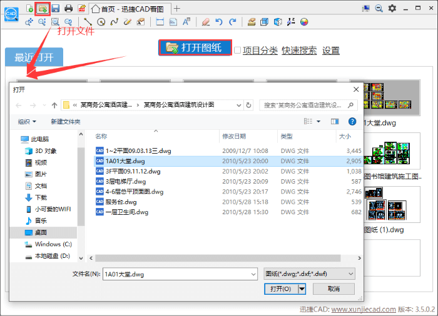Viewport: 438px width, 316px height.
Task: Select the linear dimension measure tool
Action: point(160,22)
